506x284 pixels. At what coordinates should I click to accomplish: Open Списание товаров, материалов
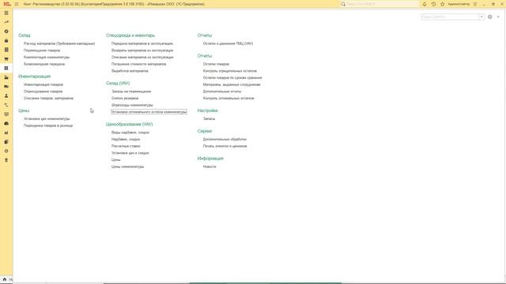(x=48, y=98)
